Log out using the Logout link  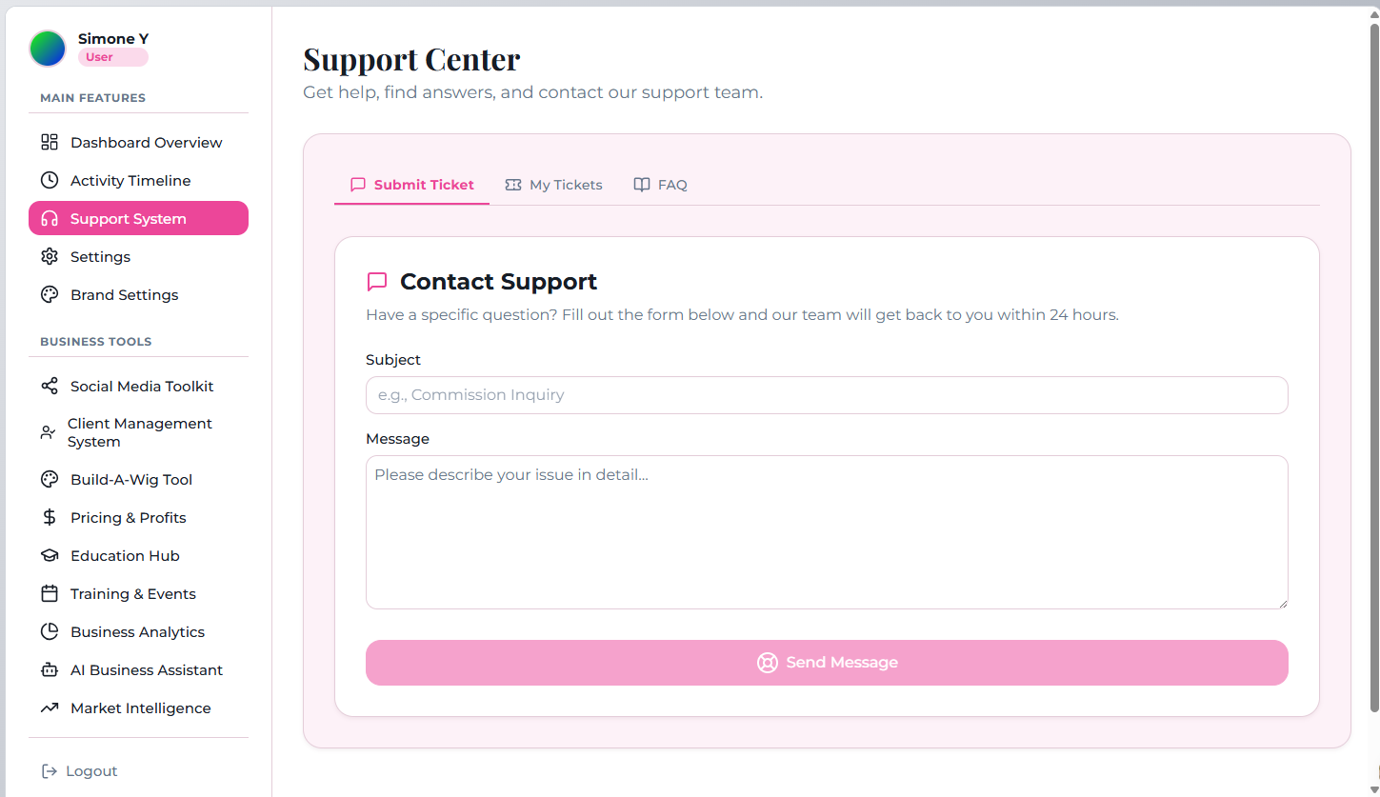click(x=80, y=771)
